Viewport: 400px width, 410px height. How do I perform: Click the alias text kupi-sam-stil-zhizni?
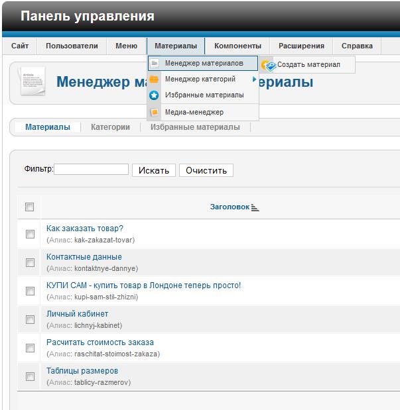[105, 297]
